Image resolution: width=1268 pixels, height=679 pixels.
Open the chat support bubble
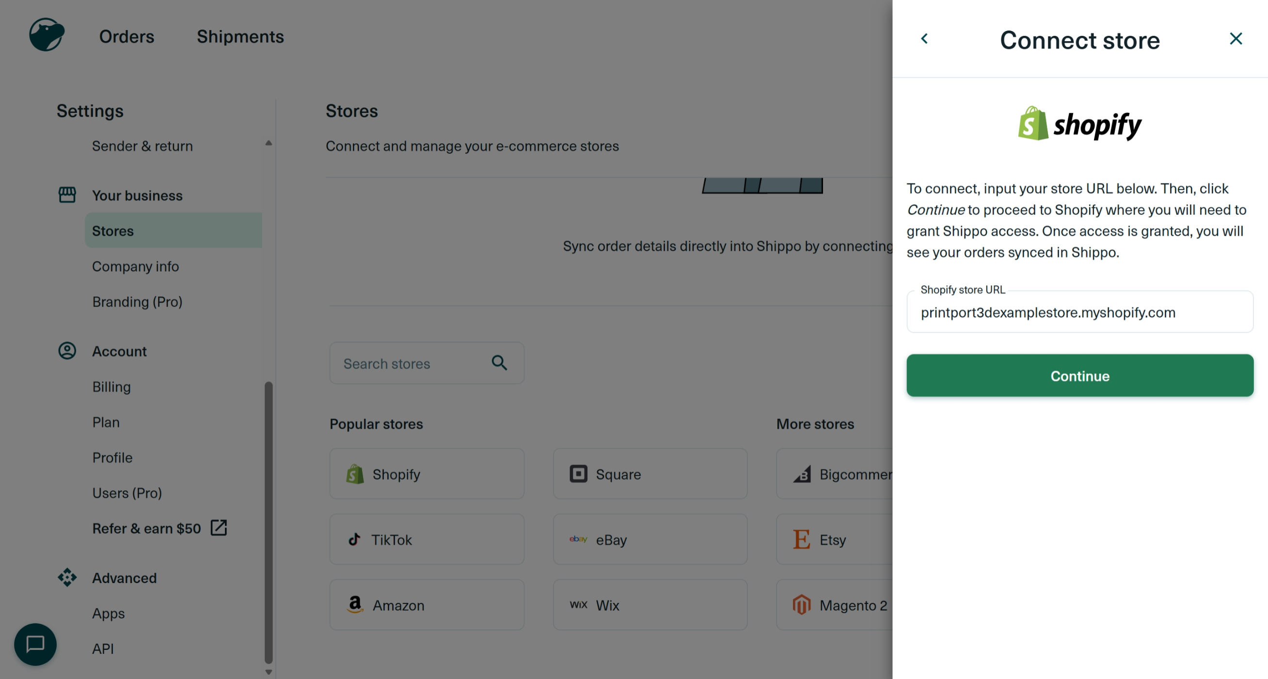pyautogui.click(x=35, y=644)
